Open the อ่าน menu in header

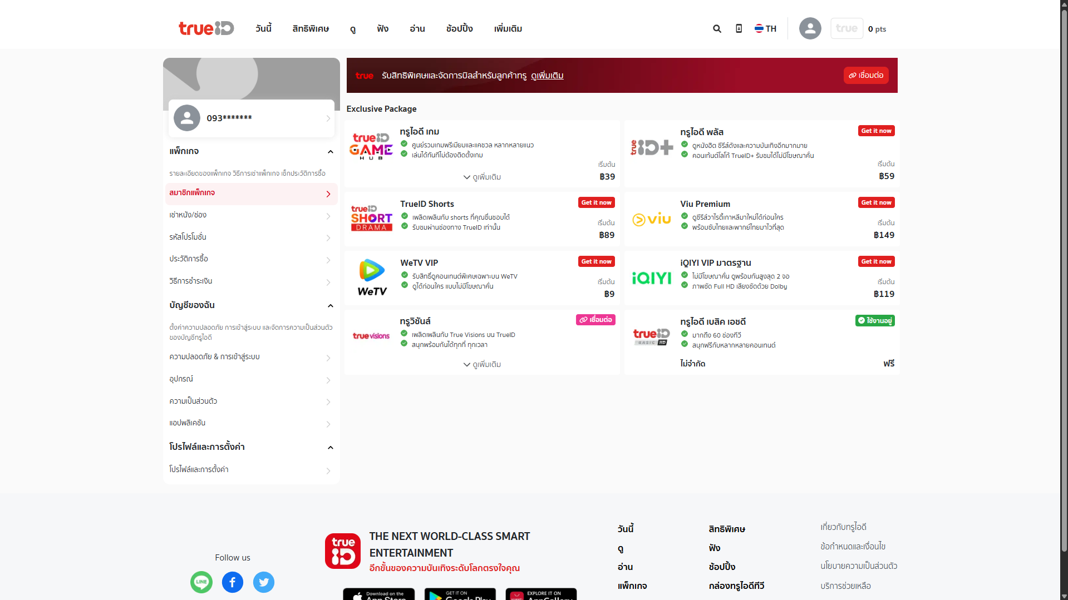pos(417,28)
